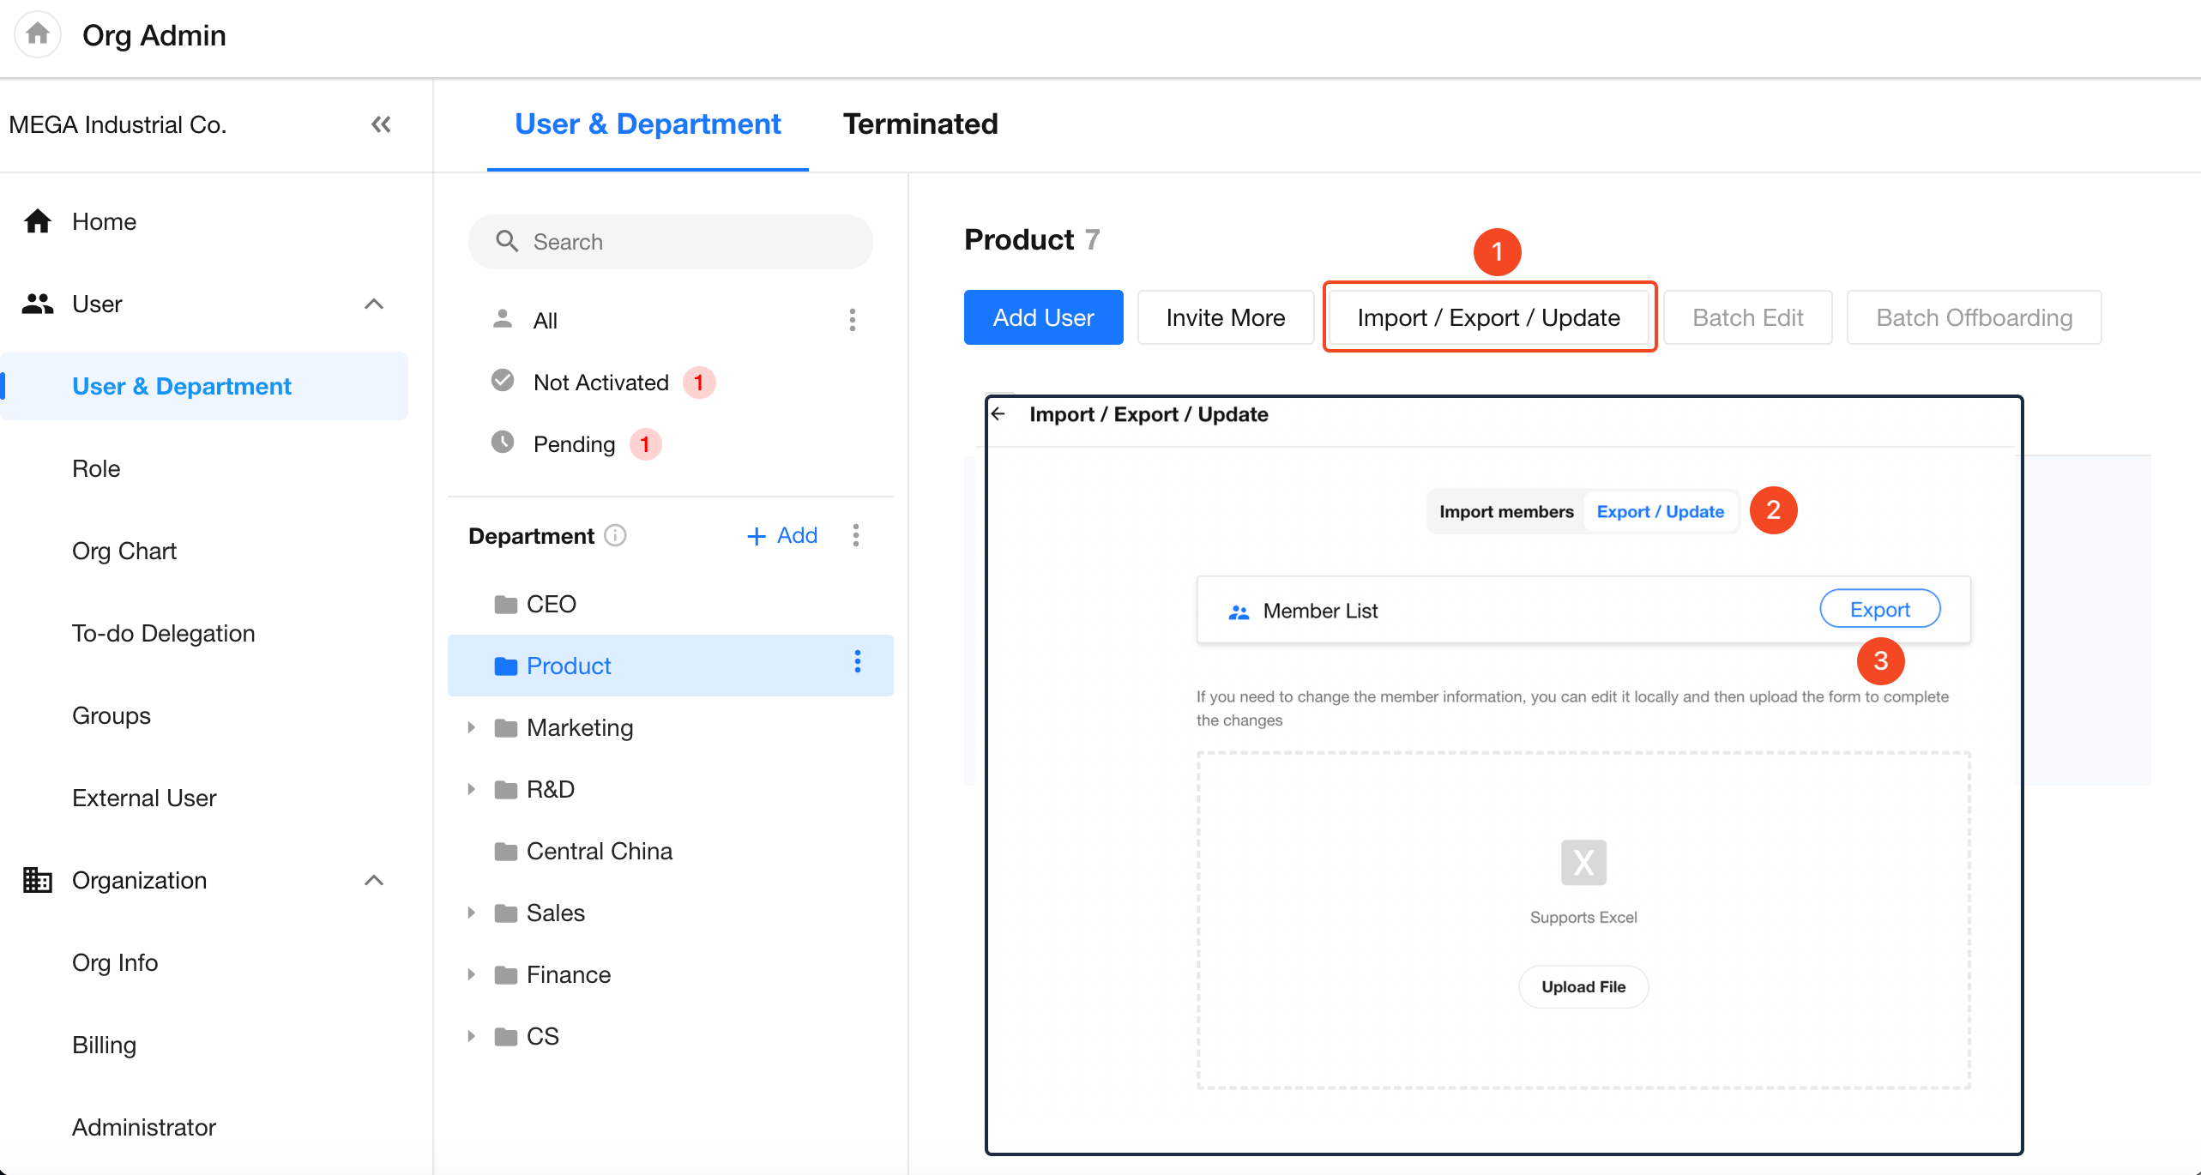
Task: Expand the Marketing department folder
Action: (471, 728)
